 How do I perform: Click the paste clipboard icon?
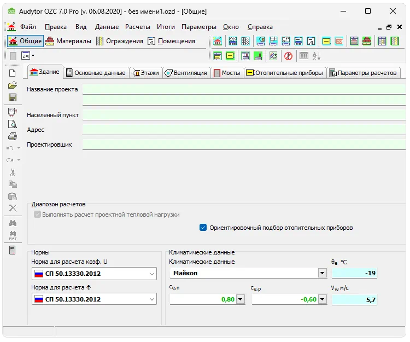click(x=13, y=196)
